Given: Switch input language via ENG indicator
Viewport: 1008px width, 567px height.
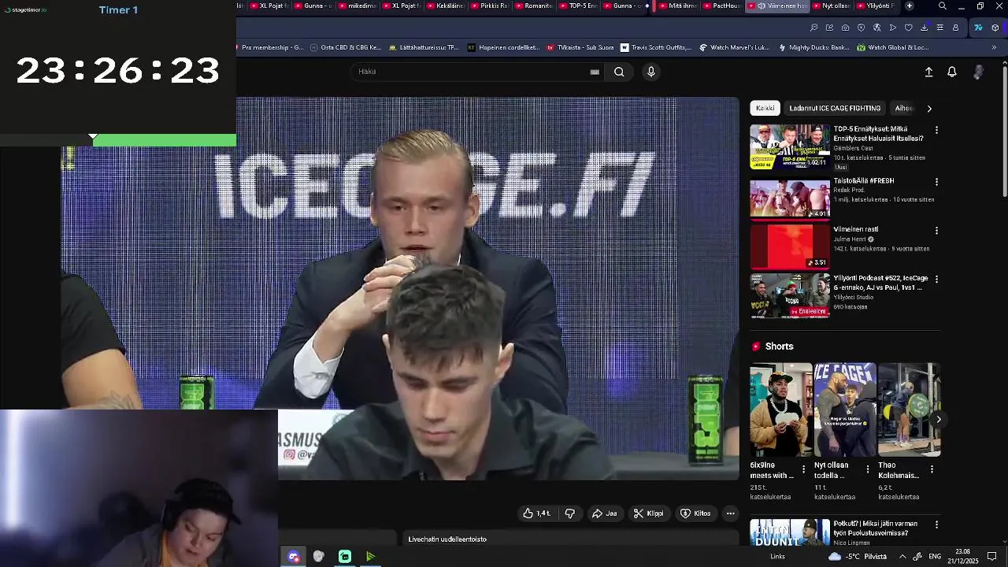Looking at the screenshot, I should [x=935, y=557].
